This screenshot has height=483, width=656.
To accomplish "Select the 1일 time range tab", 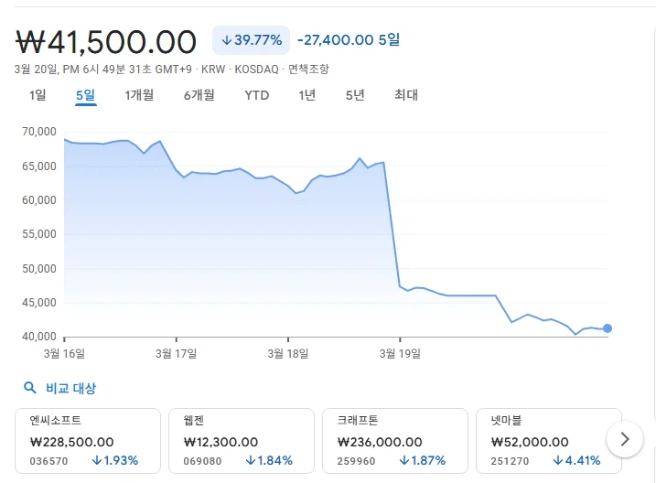I will 38,95.
